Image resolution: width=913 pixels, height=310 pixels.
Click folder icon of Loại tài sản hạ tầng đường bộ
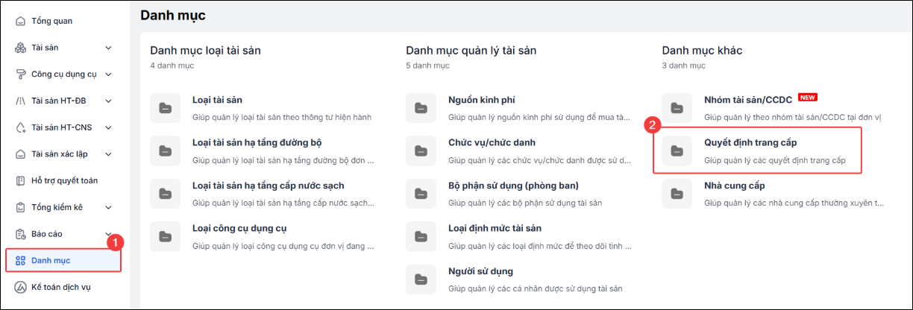165,151
